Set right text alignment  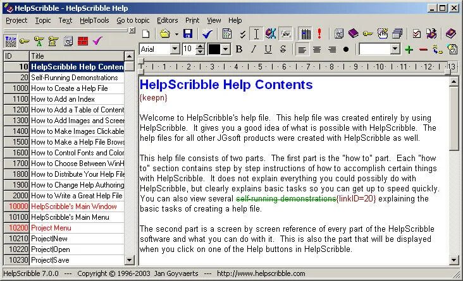(x=331, y=49)
